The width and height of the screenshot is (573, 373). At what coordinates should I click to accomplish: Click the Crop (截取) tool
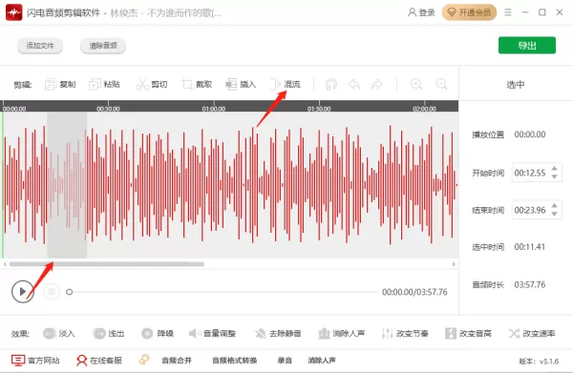(197, 84)
